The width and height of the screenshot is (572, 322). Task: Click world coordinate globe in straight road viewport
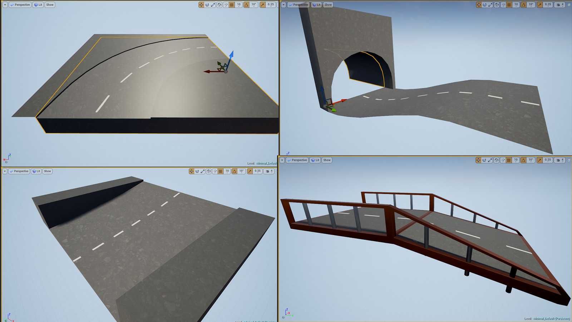209,171
